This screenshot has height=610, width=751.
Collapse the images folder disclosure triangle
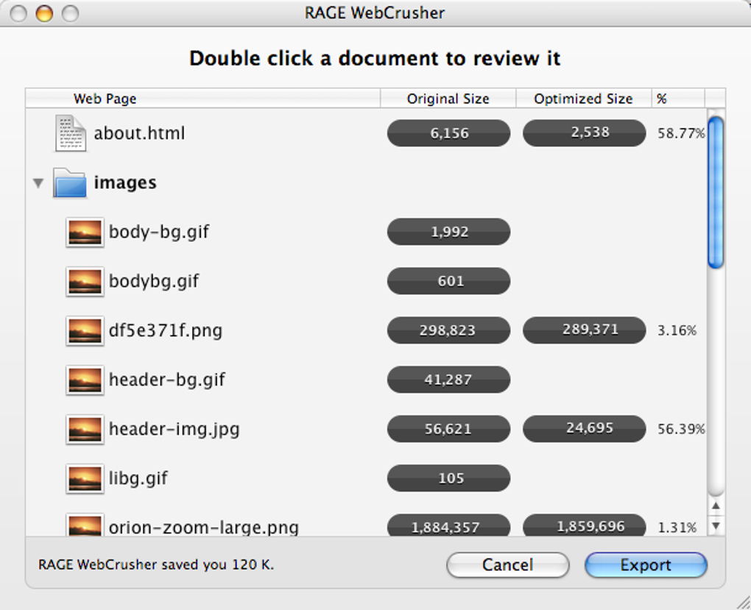[x=38, y=183]
